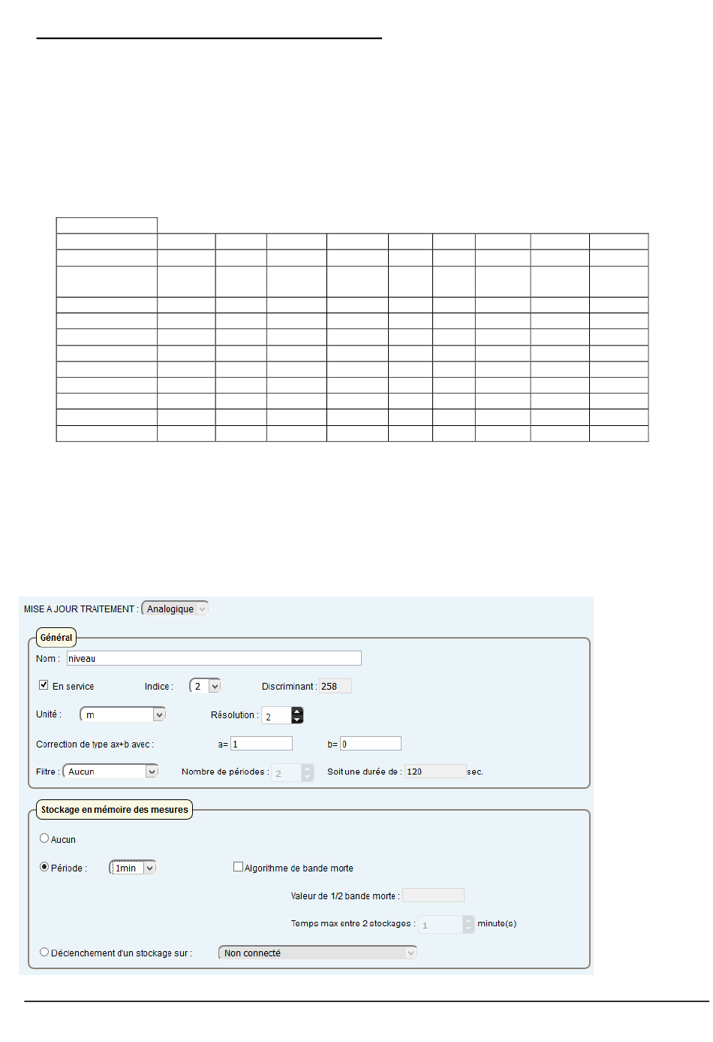
Task: Click the Stockage en mémoire des mesures label
Action: (x=114, y=810)
